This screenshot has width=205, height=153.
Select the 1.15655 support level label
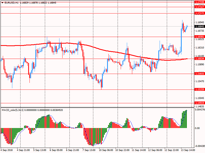coord(200,74)
